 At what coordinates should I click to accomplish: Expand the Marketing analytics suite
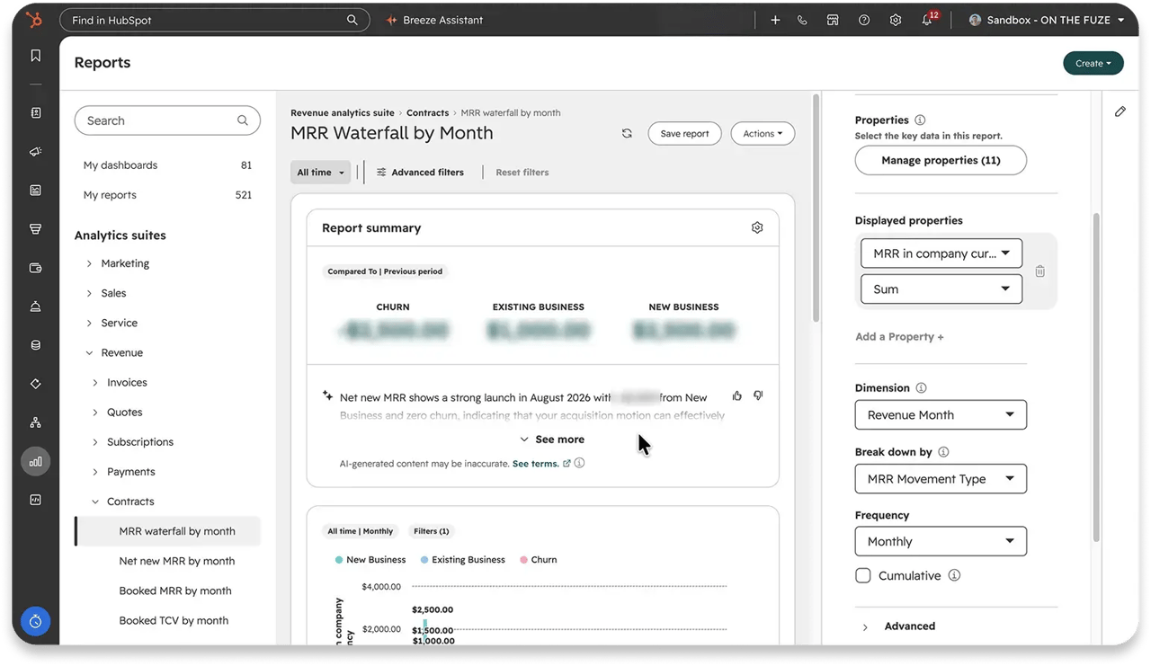(x=119, y=263)
